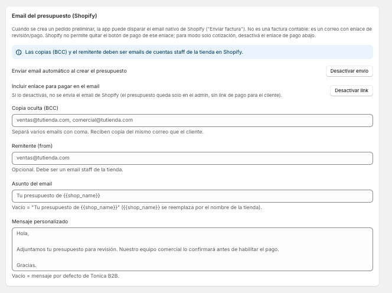Viewport: 392px width, 293px height.
Task: Click 'Separá varios emails con coma' help text
Action: [x=108, y=132]
